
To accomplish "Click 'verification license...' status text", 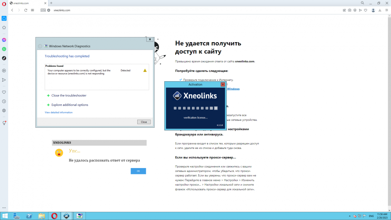I will 195,118.
